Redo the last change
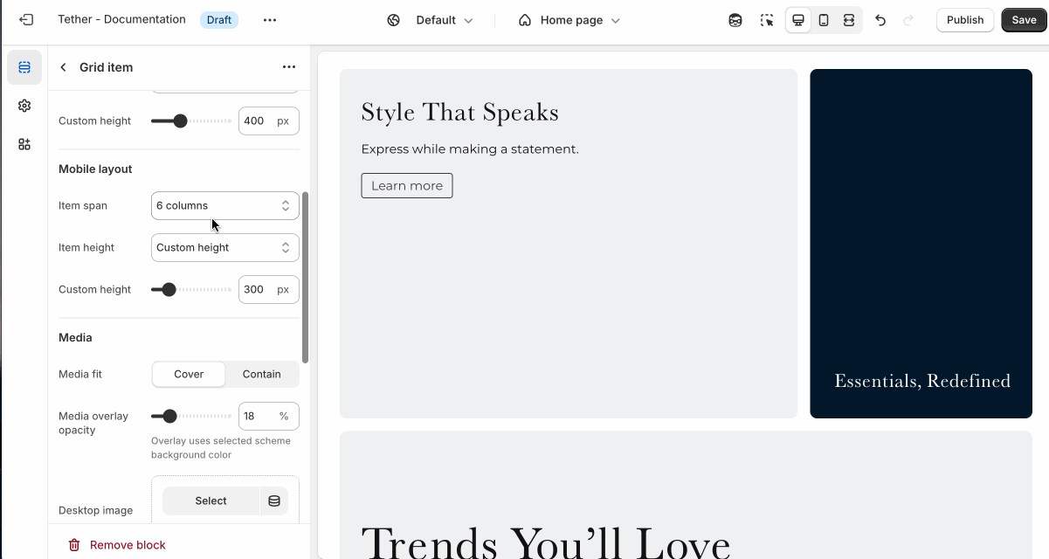The height and width of the screenshot is (559, 1049). [x=908, y=20]
